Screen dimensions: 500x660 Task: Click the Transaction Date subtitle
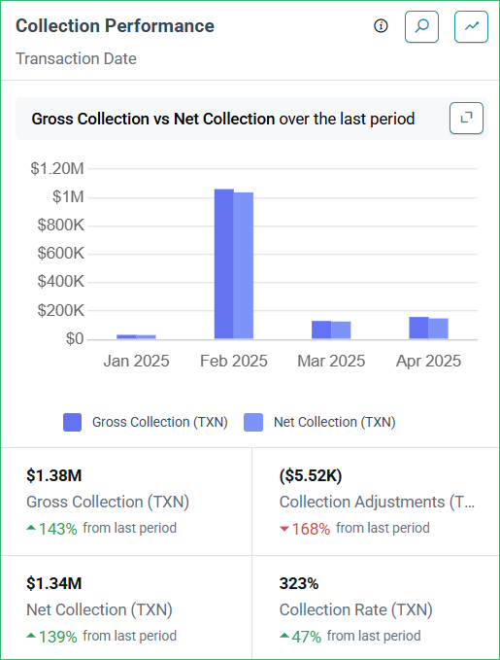(x=76, y=58)
